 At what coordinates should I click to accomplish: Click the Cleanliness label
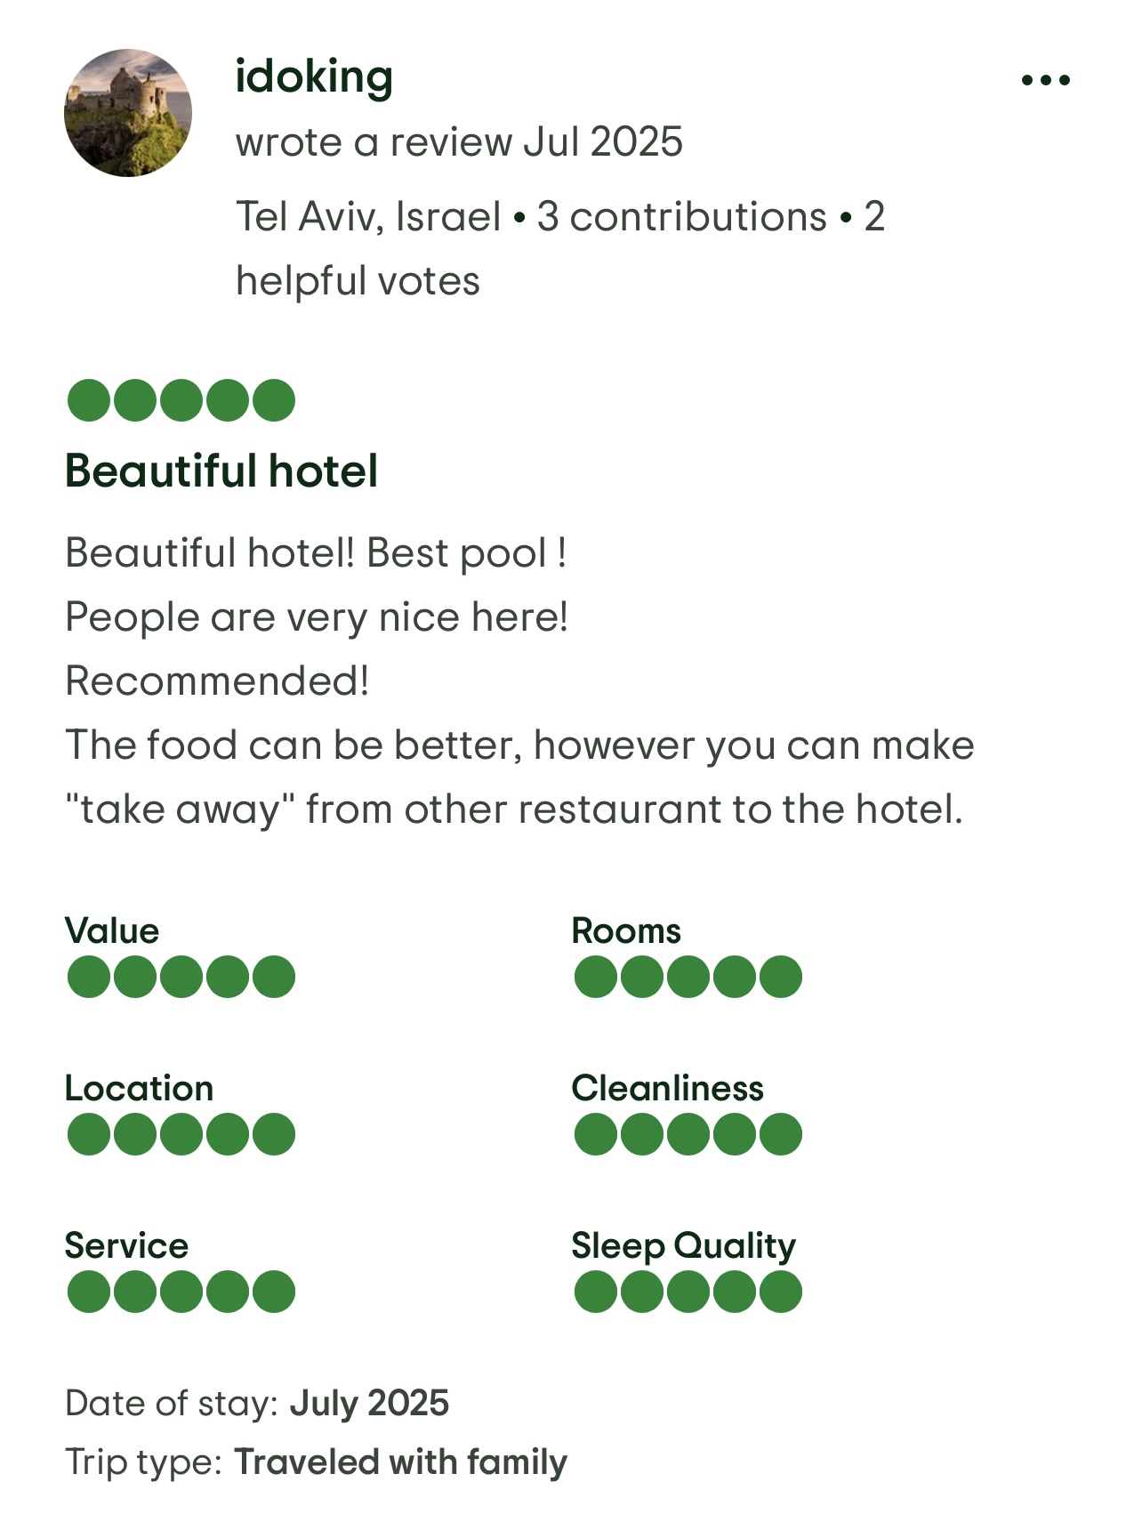[667, 1088]
